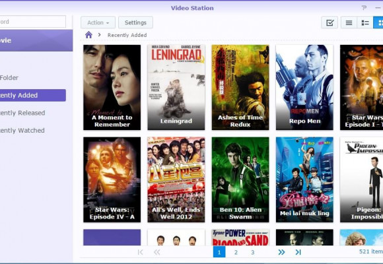Viewport: 383px width, 264px height.
Task: Jump to first page icon
Action: [x=140, y=252]
